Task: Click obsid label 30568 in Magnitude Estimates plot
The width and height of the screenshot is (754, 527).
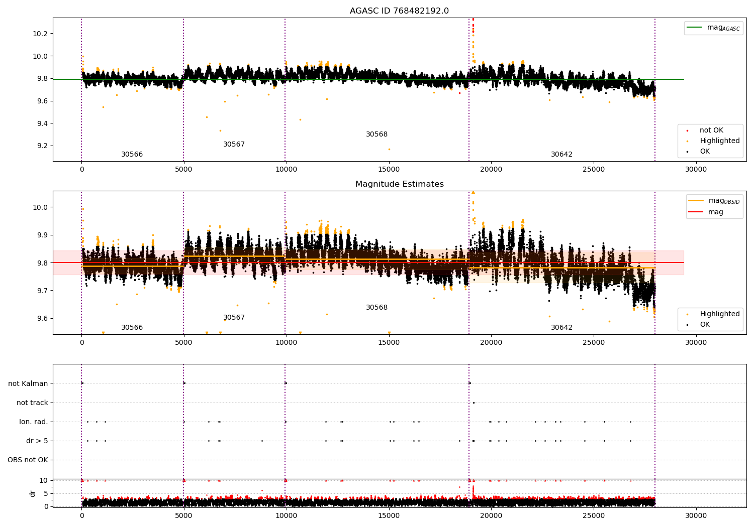Action: [x=377, y=308]
